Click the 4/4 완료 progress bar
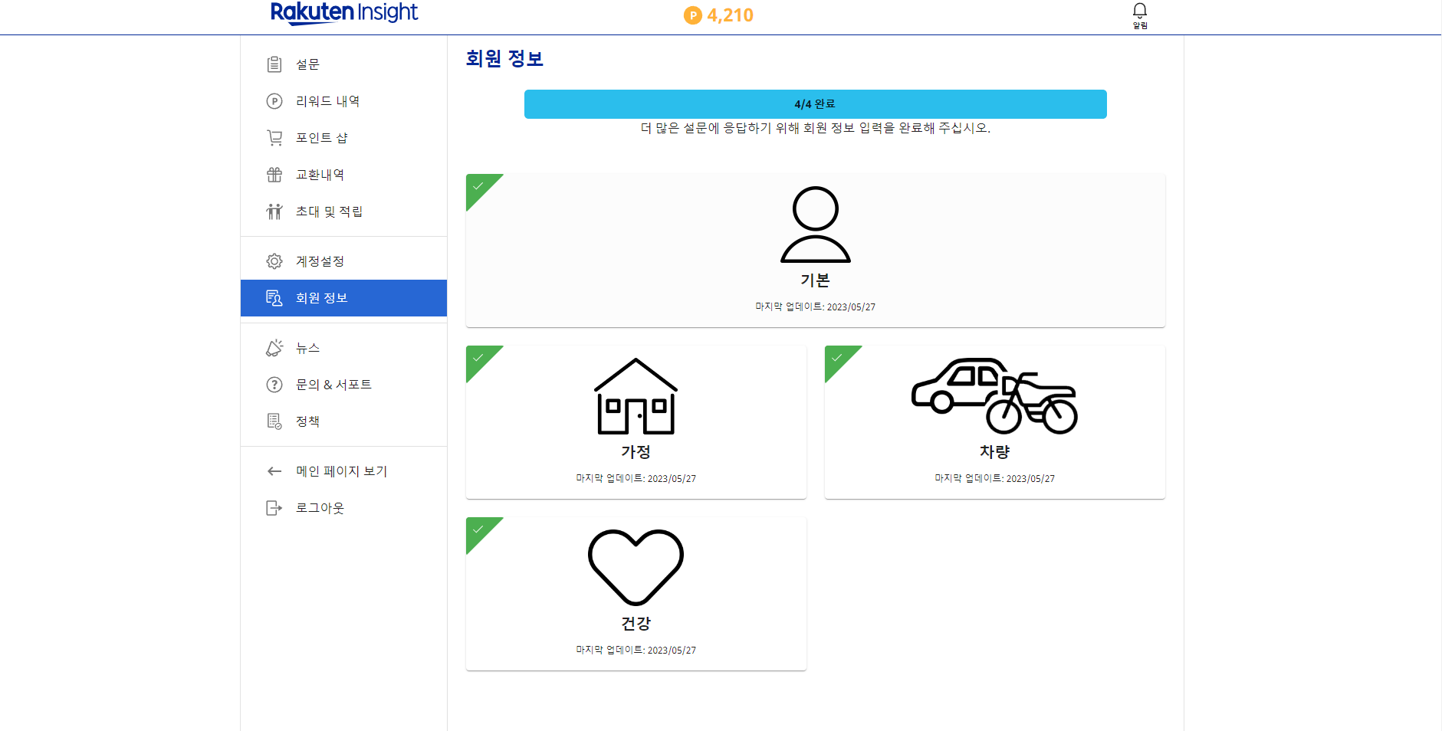This screenshot has width=1442, height=731. pos(816,104)
